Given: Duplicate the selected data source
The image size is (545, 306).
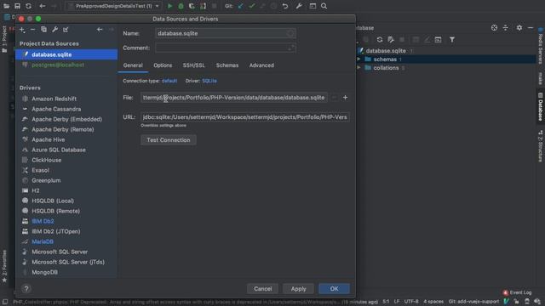Looking at the screenshot, I should coord(43,30).
